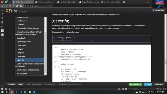
Task: Click the Delete button
Action: [x=20, y=85]
